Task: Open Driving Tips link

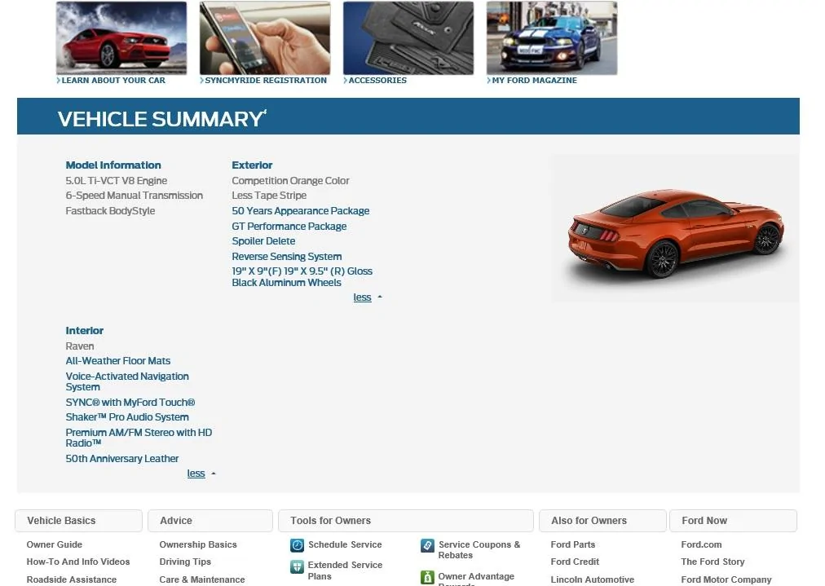Action: coord(185,562)
